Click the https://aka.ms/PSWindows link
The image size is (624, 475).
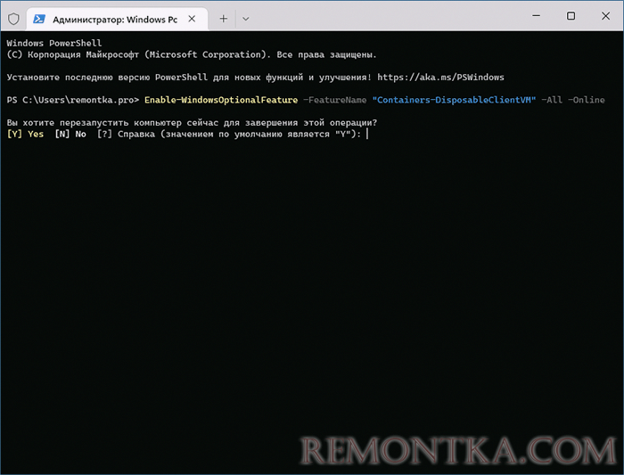point(440,78)
